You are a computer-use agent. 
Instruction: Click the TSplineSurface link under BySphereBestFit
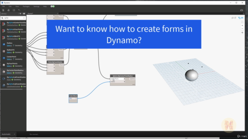coord(12,39)
